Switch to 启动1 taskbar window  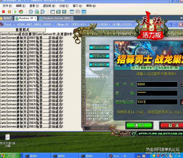[65, 156]
